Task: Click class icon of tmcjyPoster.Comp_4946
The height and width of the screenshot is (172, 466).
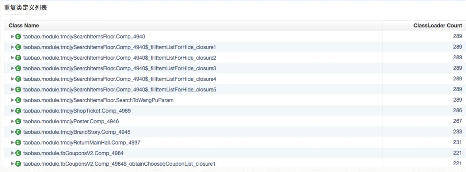Action: click(18, 121)
